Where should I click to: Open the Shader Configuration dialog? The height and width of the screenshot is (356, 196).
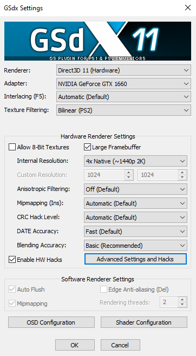pos(144,322)
